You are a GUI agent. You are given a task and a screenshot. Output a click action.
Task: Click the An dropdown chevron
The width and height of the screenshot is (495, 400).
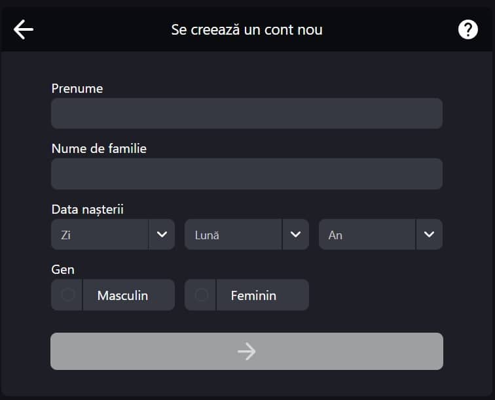(x=429, y=235)
